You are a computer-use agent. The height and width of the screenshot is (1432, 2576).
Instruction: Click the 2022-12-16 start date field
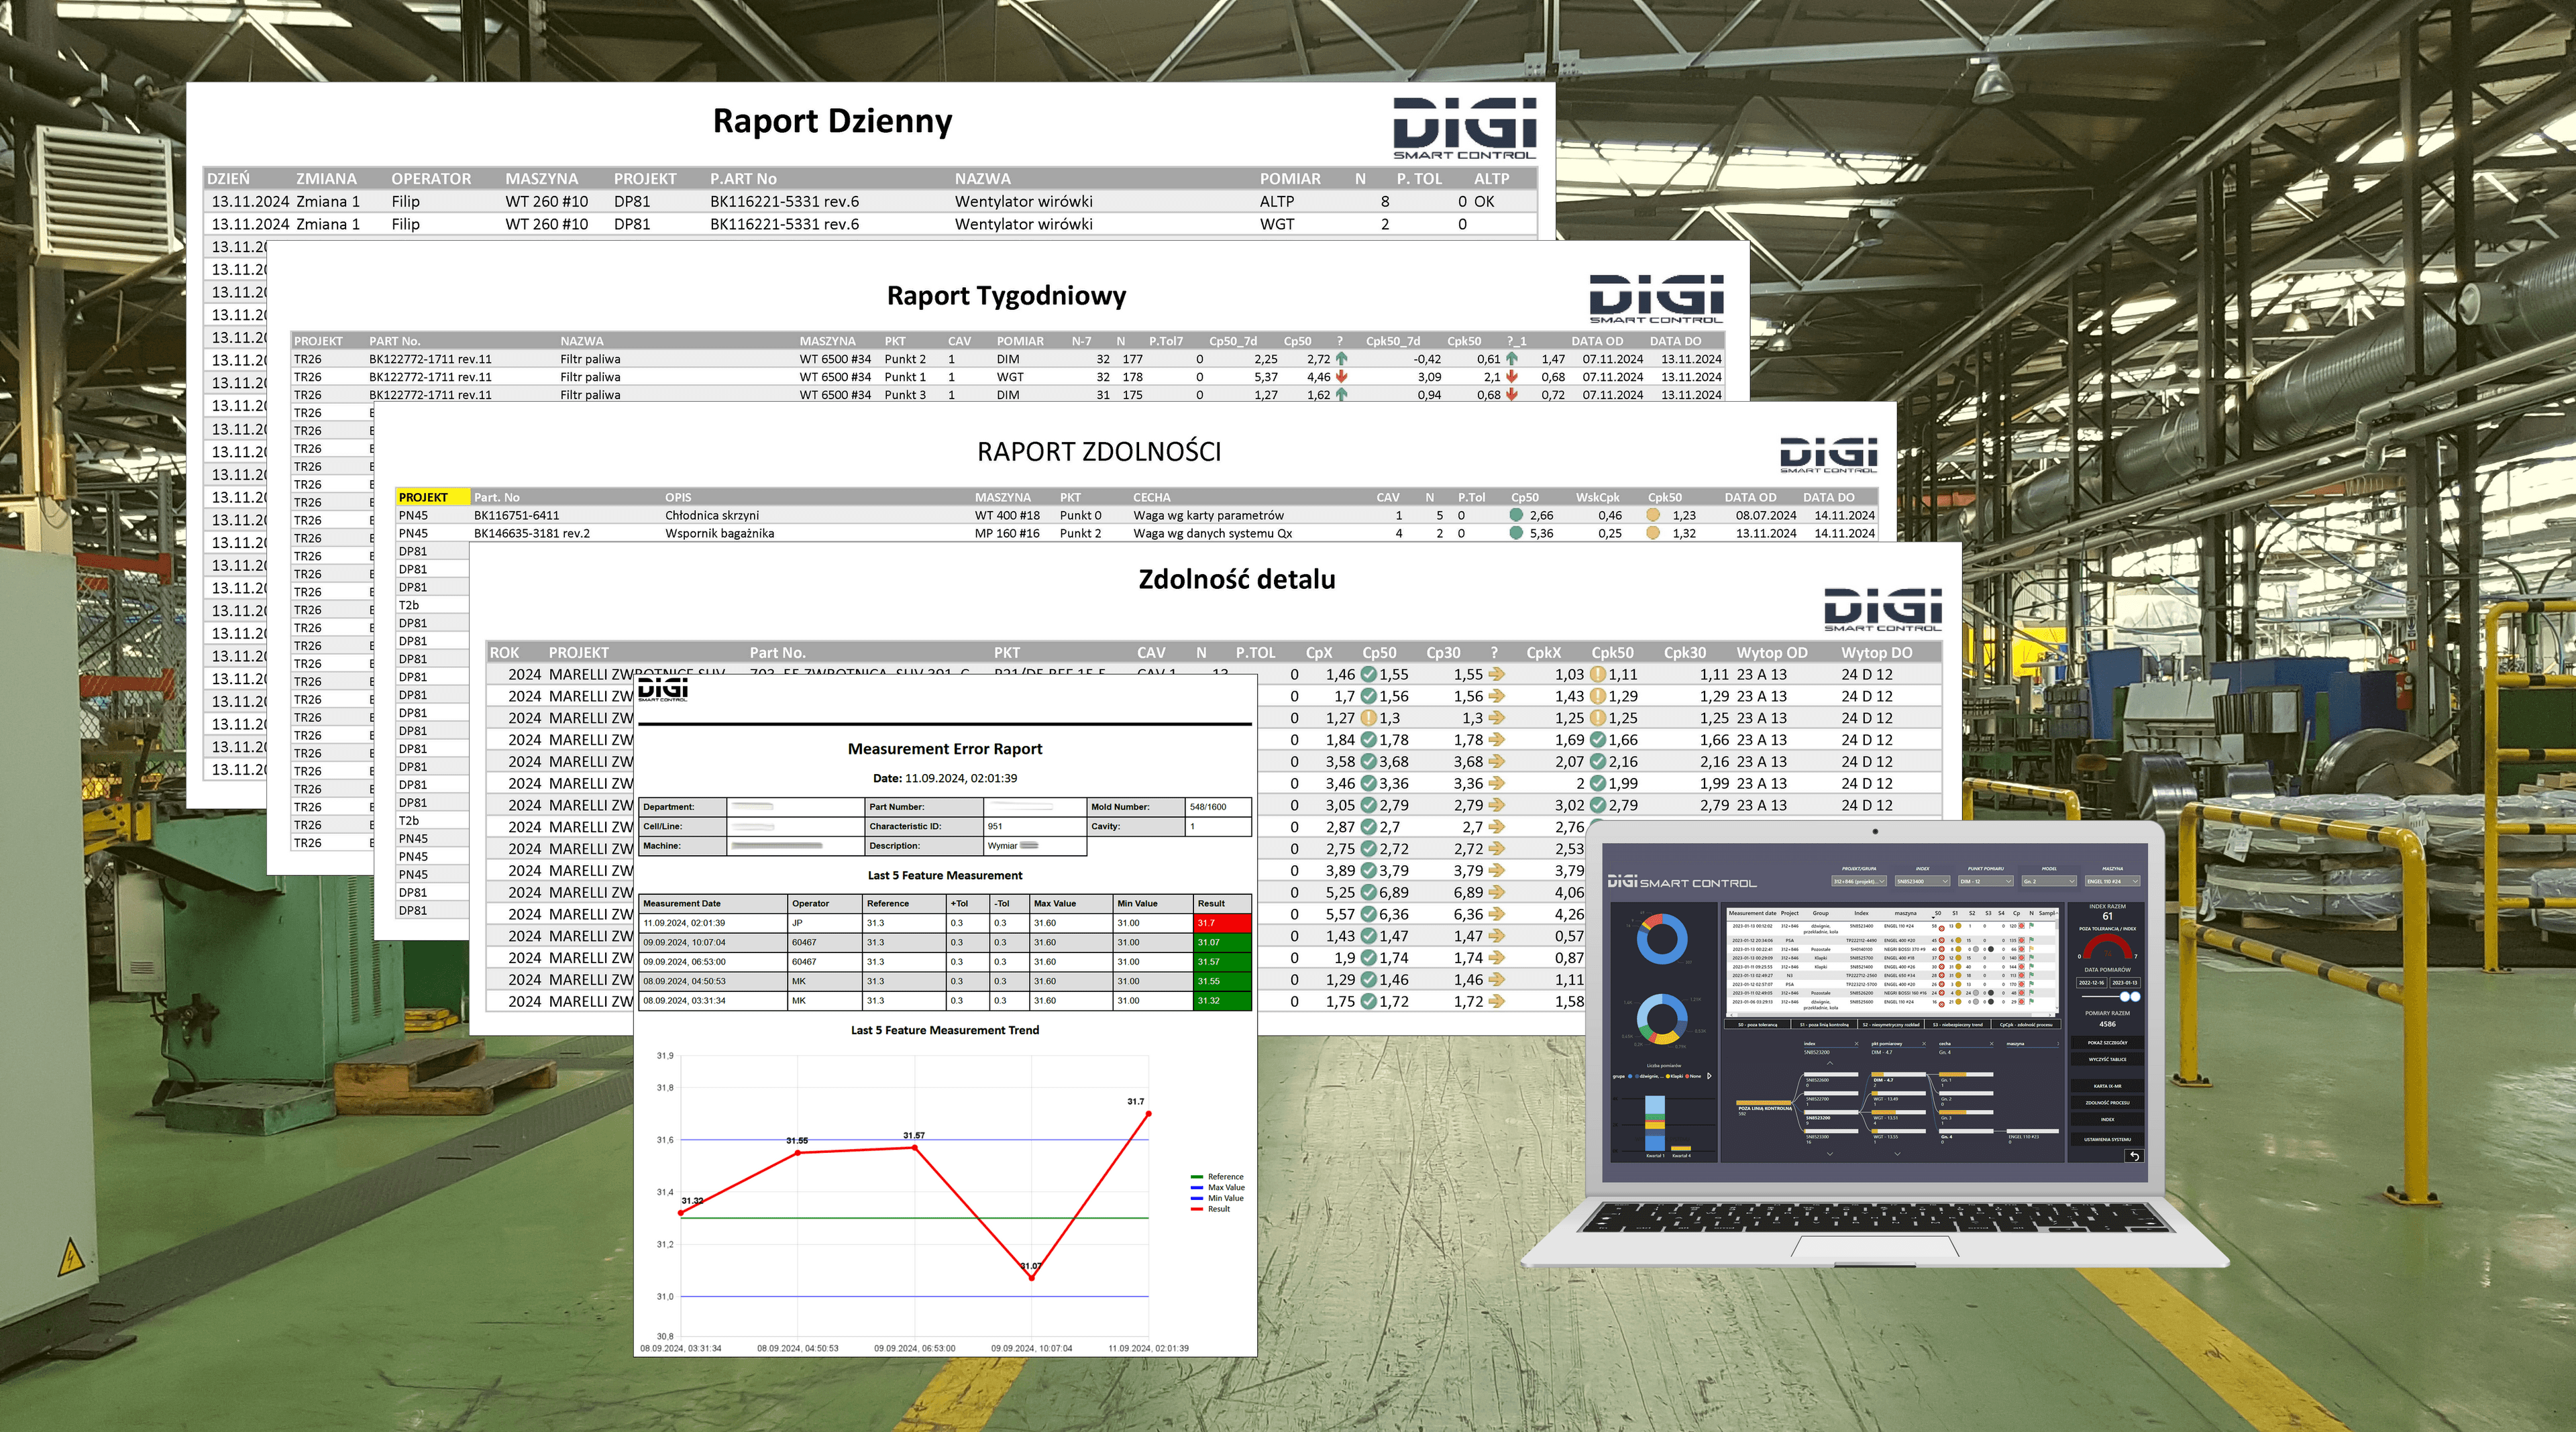[x=2092, y=983]
